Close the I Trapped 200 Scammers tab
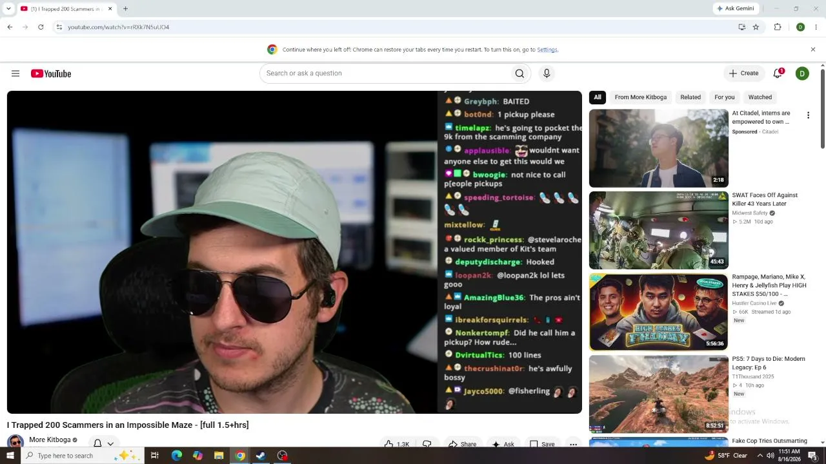 tap(110, 9)
